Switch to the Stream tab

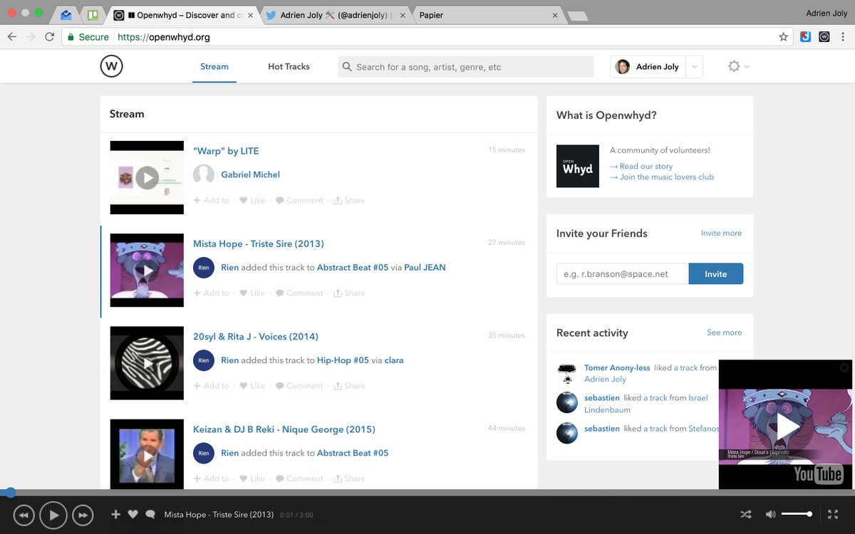214,66
